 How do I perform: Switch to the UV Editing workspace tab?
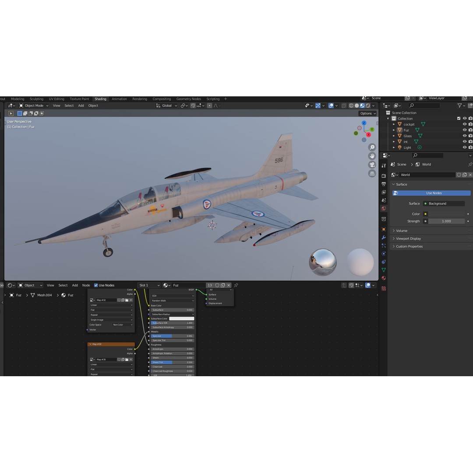(56, 99)
